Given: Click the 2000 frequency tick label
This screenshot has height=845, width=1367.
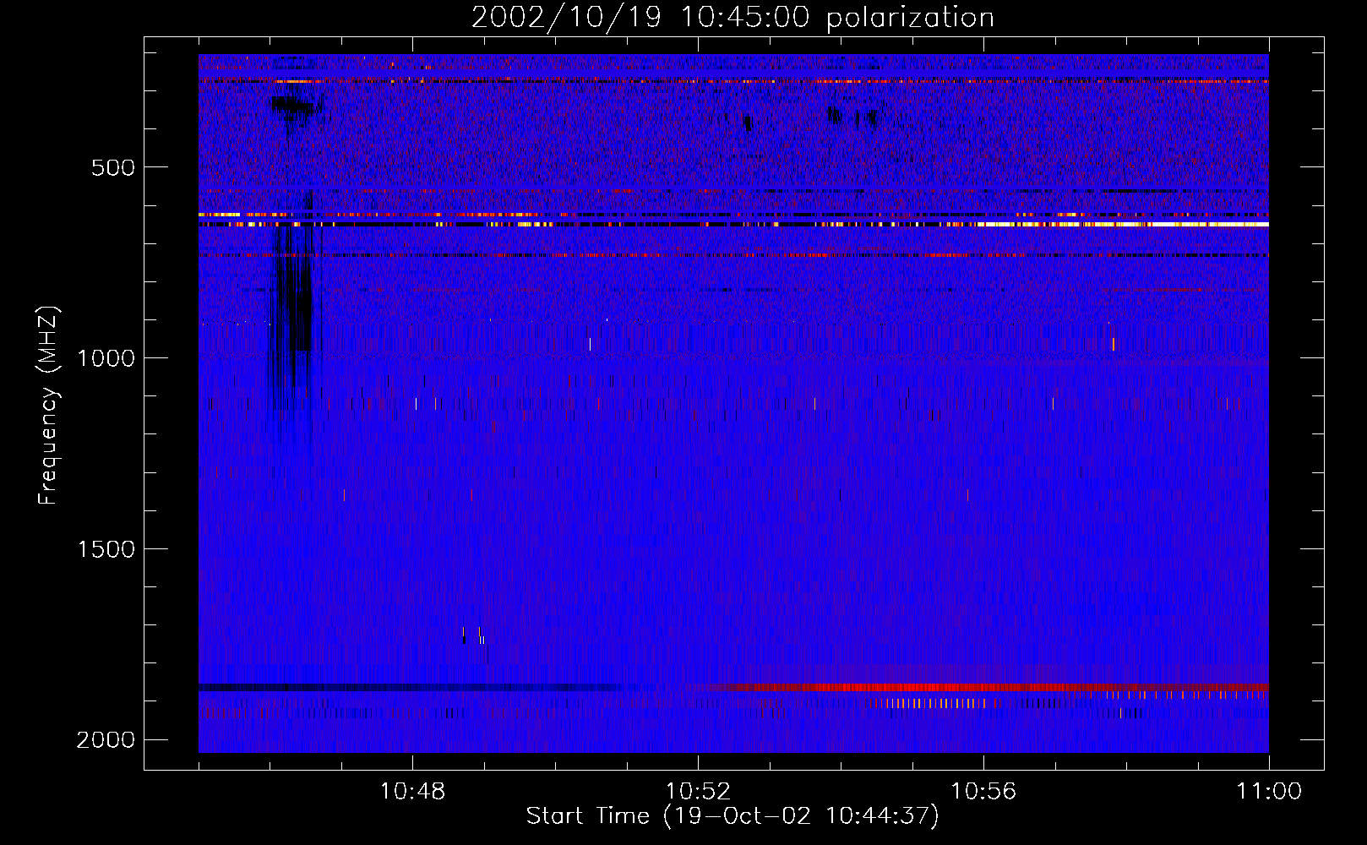Looking at the screenshot, I should (106, 740).
